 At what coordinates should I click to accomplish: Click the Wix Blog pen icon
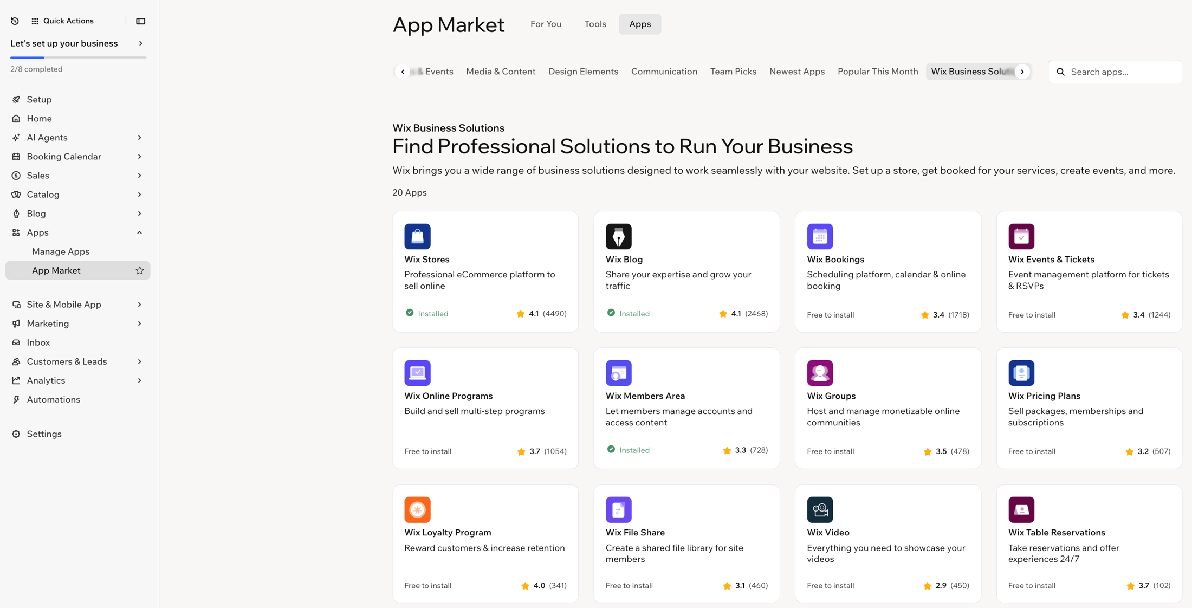tap(618, 236)
